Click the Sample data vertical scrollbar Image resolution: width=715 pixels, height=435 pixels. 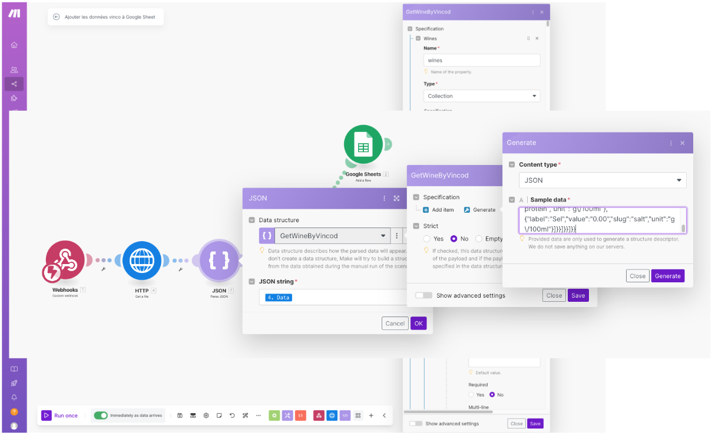(x=683, y=229)
